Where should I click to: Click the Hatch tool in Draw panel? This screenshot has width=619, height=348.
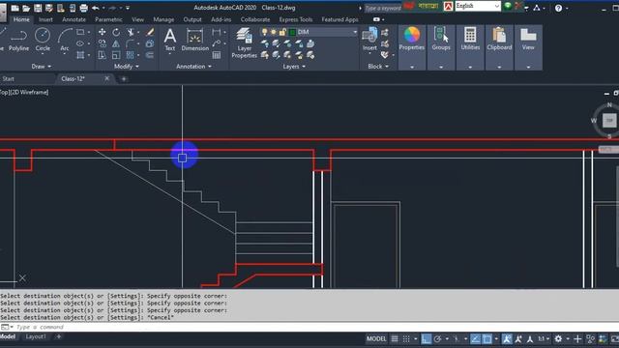click(80, 55)
